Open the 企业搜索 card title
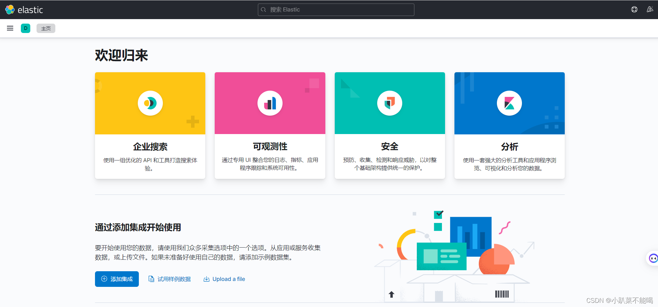The width and height of the screenshot is (658, 307). click(150, 147)
